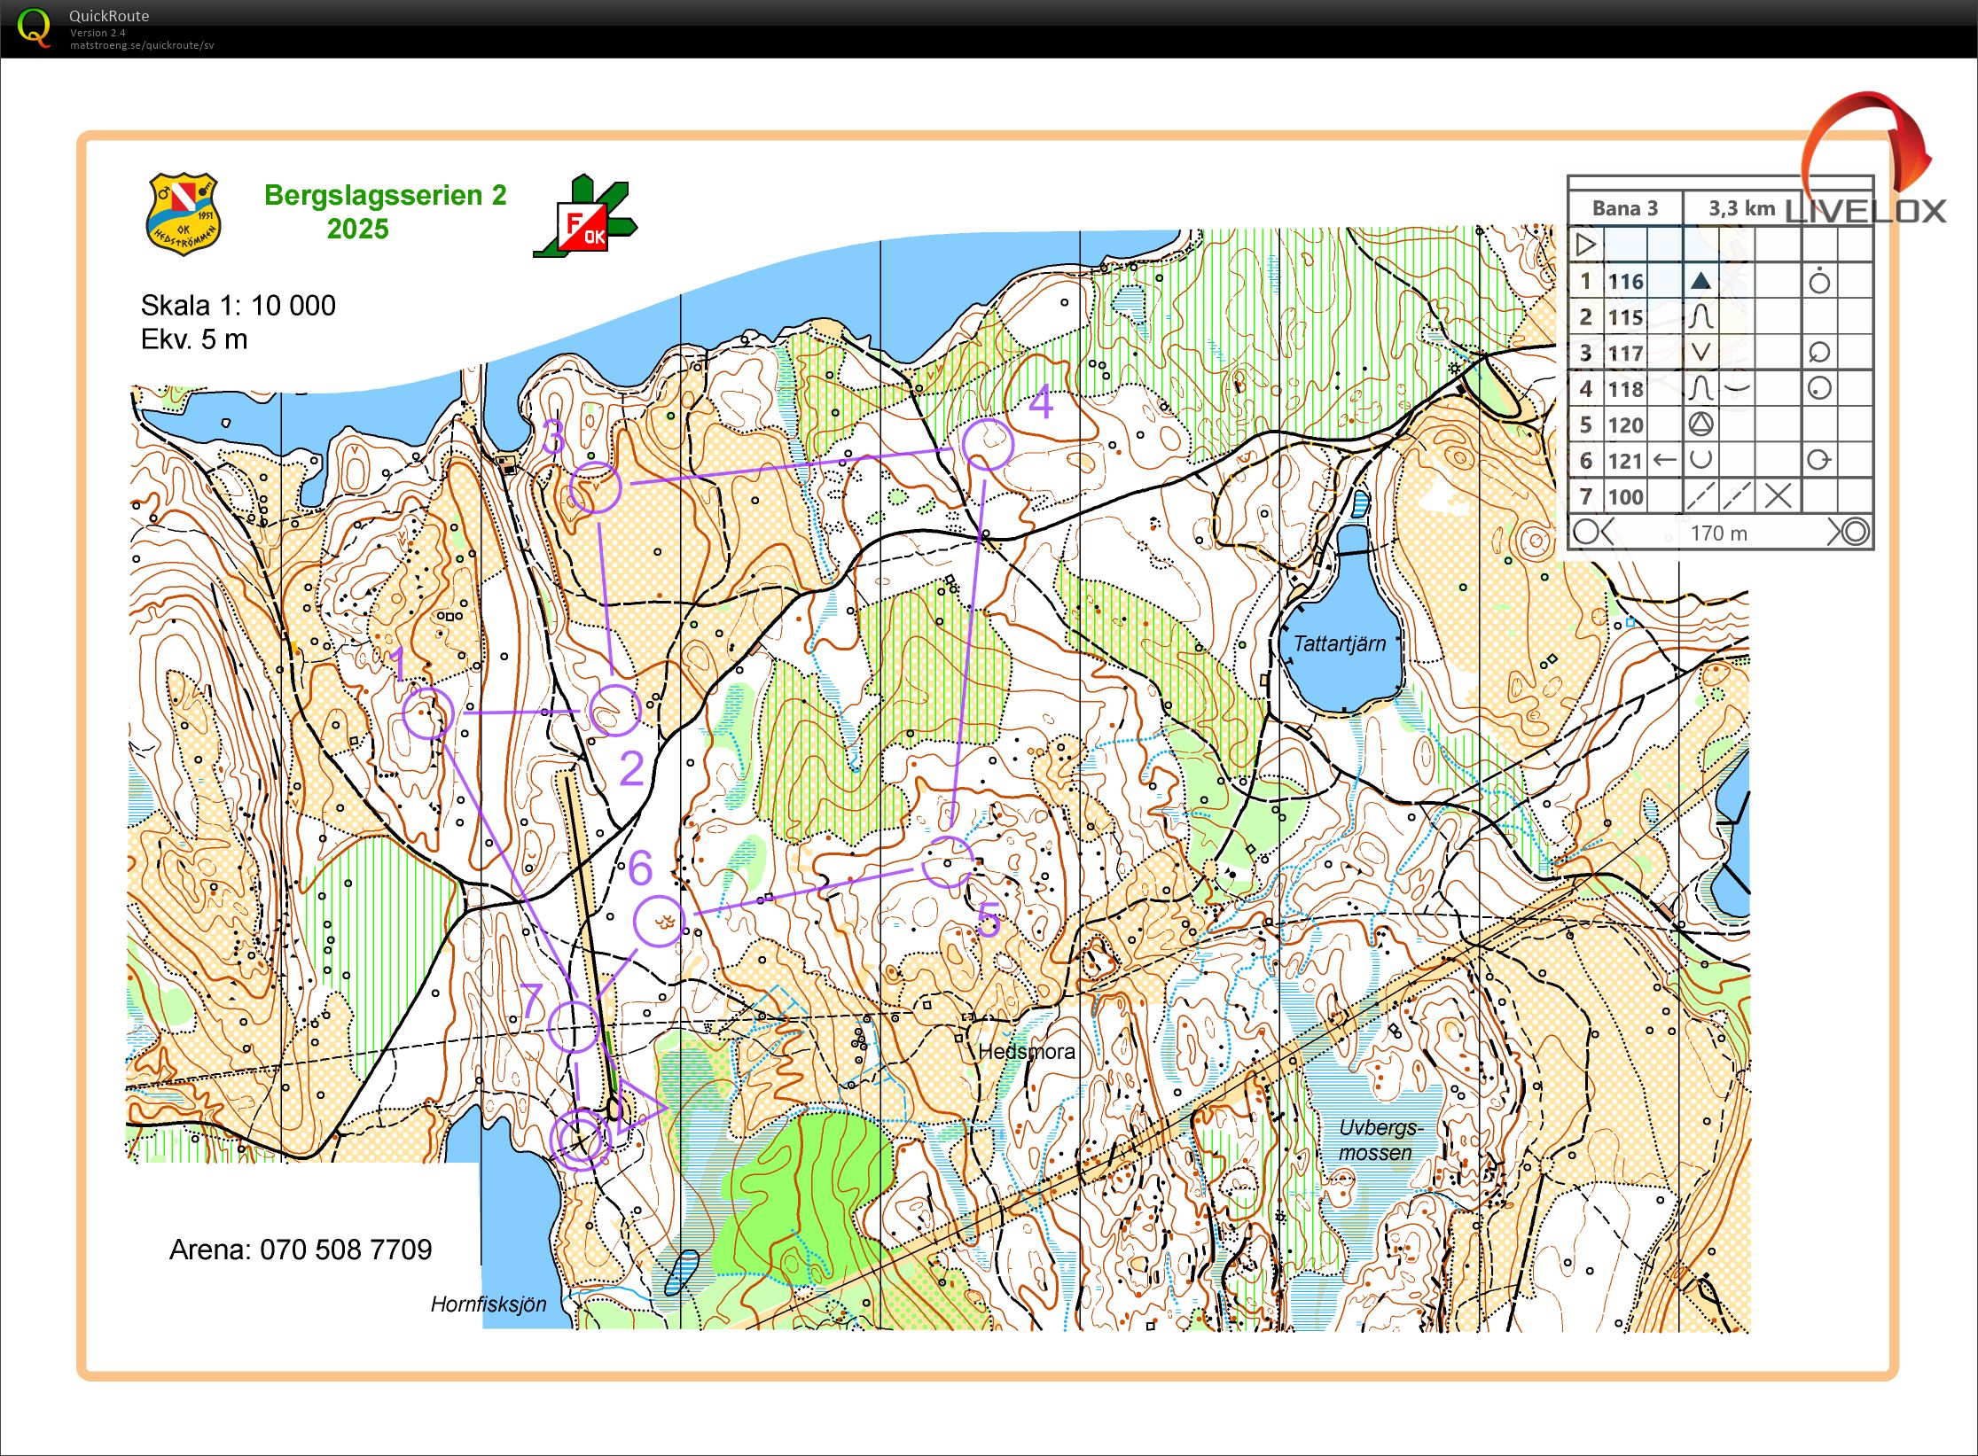
Task: Click the Version 2.4 label
Action: [x=98, y=33]
